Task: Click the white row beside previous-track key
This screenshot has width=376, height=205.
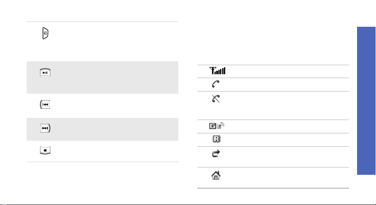Action: coord(103,106)
